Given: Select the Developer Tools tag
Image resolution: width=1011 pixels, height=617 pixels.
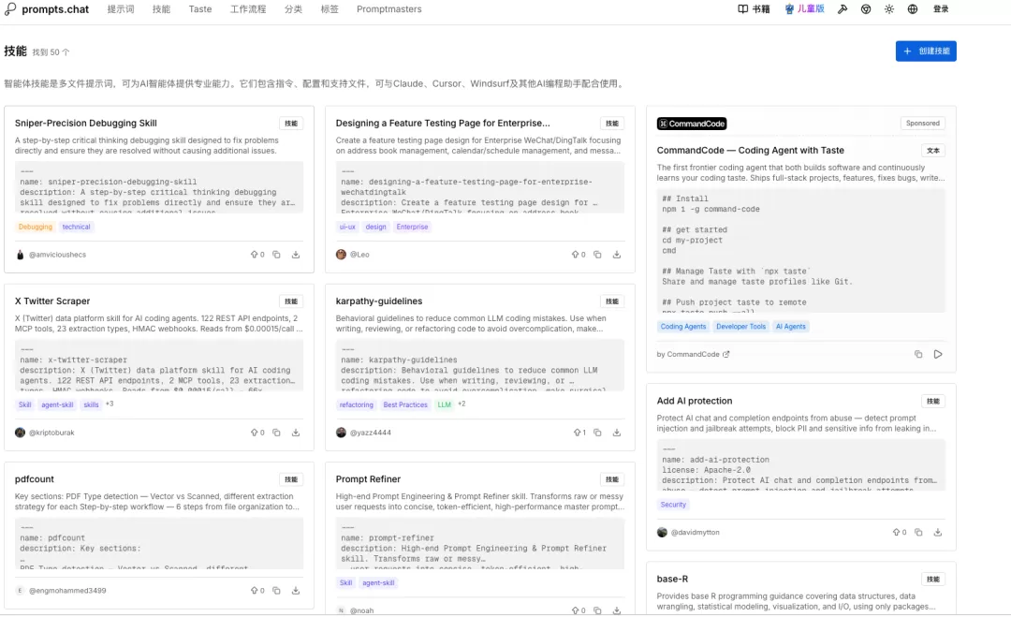Looking at the screenshot, I should 740,327.
